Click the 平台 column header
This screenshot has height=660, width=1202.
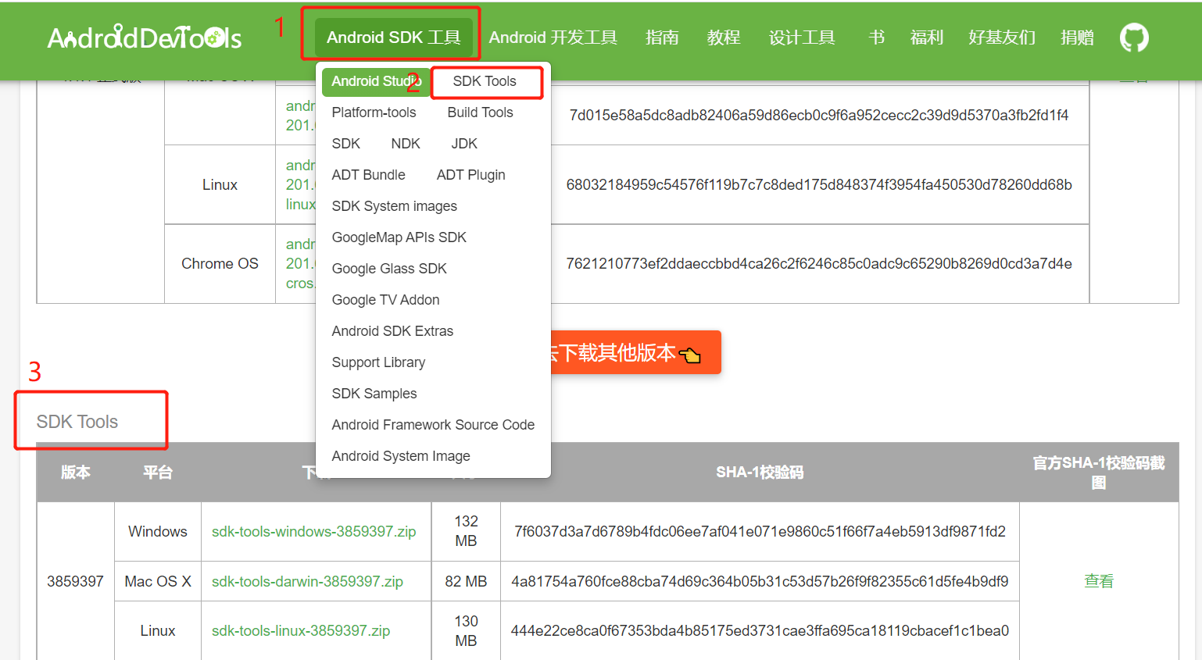(x=158, y=472)
